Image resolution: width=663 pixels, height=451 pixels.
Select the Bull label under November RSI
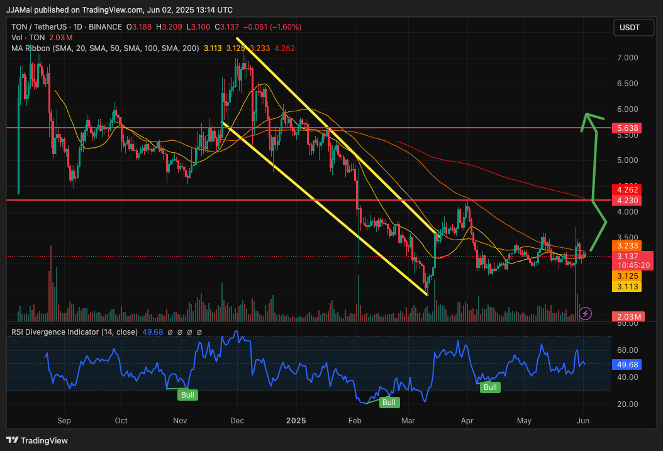pos(187,395)
